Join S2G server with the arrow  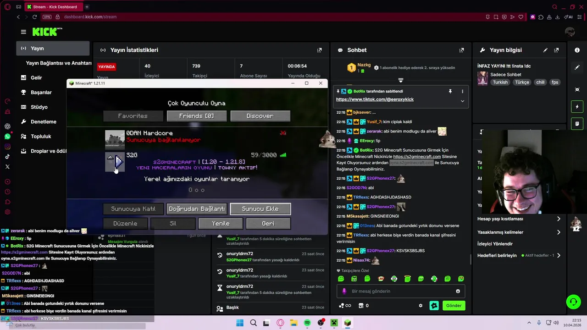click(119, 162)
